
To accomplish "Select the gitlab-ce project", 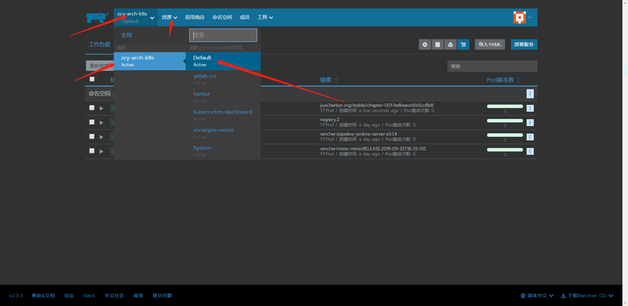I will click(x=223, y=79).
